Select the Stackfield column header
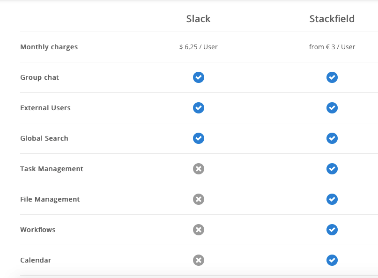The image size is (378, 278). [332, 19]
